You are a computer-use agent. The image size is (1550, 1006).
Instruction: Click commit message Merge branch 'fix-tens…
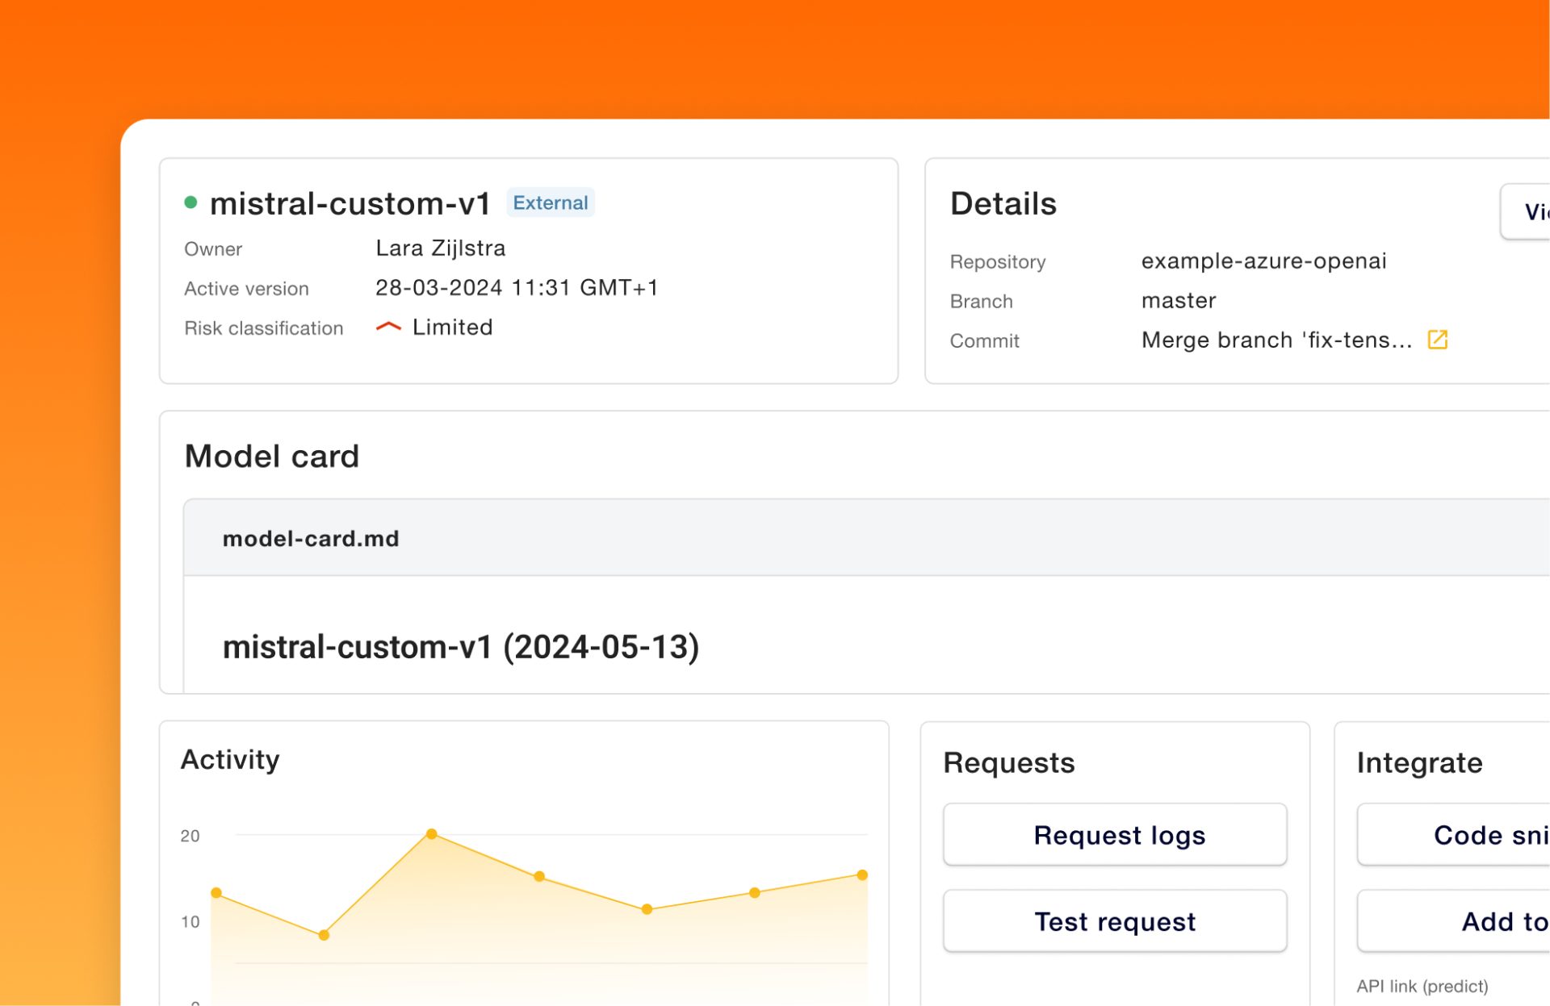coord(1276,340)
